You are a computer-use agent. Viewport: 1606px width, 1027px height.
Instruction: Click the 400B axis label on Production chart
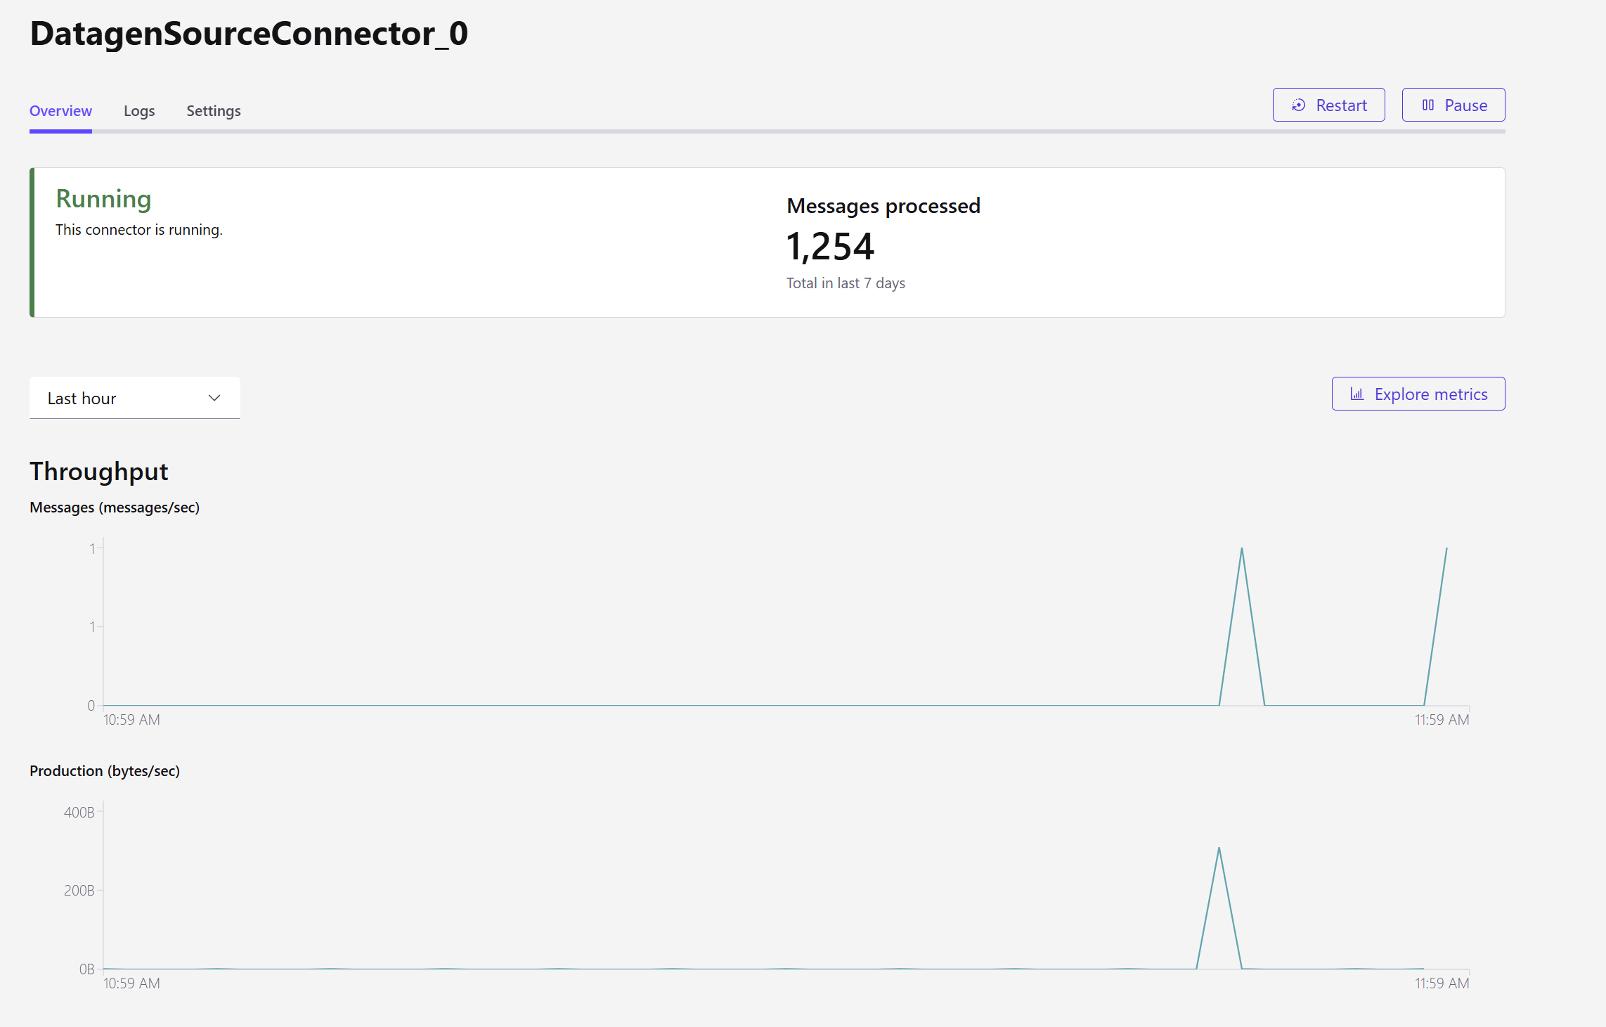click(x=79, y=813)
